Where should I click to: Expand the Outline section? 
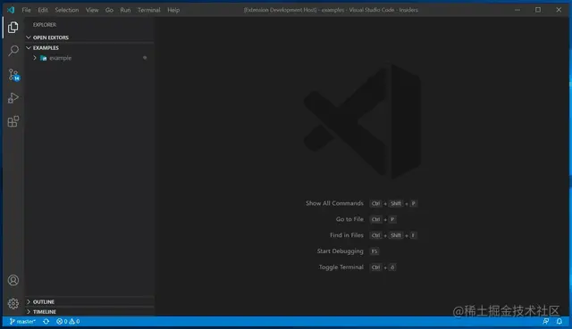point(29,301)
